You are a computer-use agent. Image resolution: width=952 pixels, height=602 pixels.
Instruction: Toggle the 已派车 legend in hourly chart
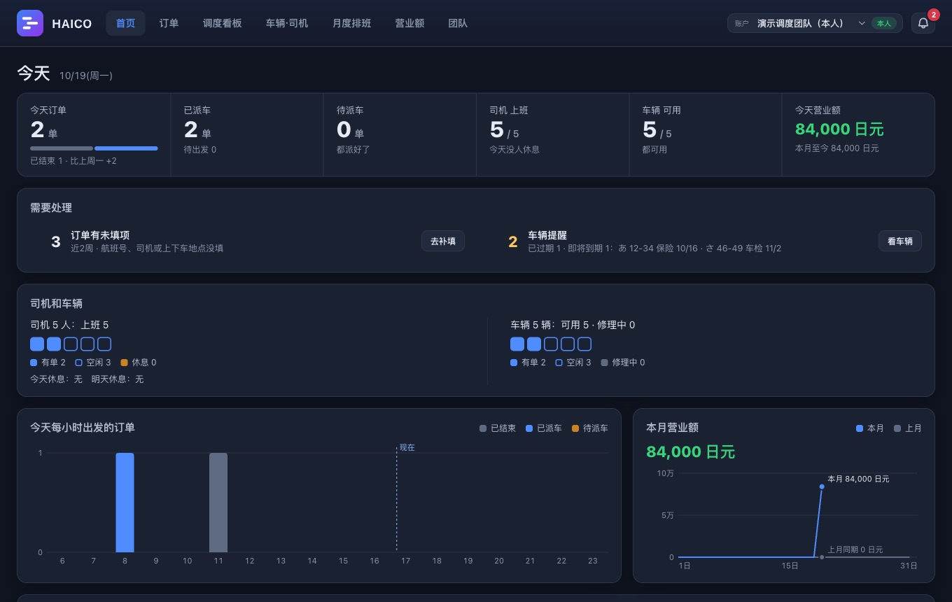544,428
